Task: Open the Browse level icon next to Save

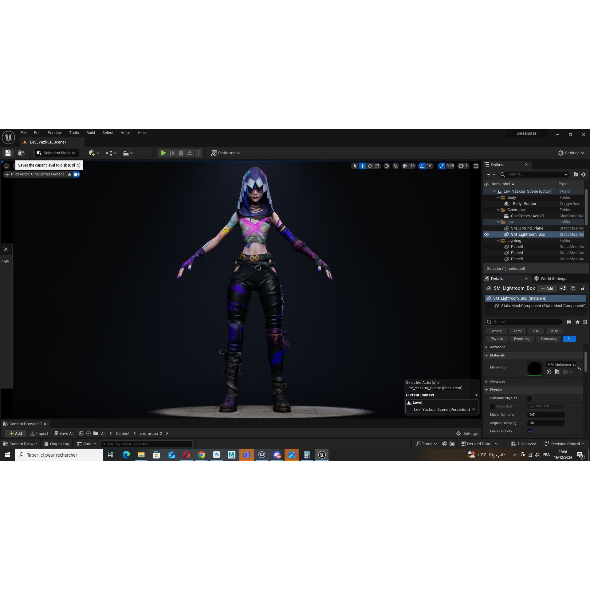Action: point(21,153)
